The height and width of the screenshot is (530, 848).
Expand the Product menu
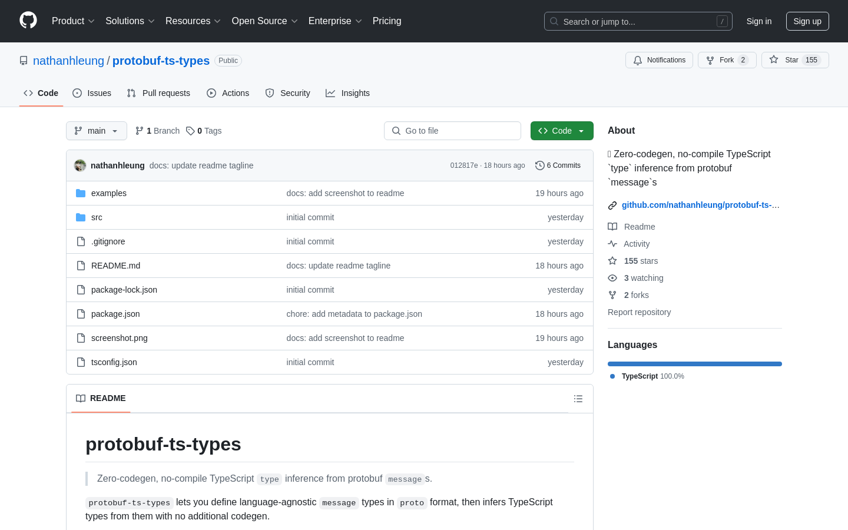[x=73, y=21]
